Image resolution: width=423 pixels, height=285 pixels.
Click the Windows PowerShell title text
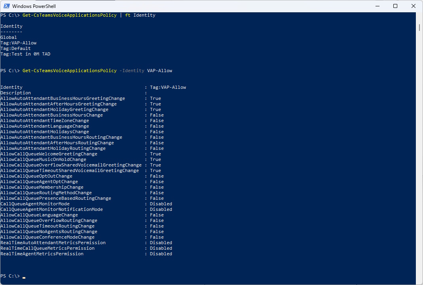coord(34,6)
